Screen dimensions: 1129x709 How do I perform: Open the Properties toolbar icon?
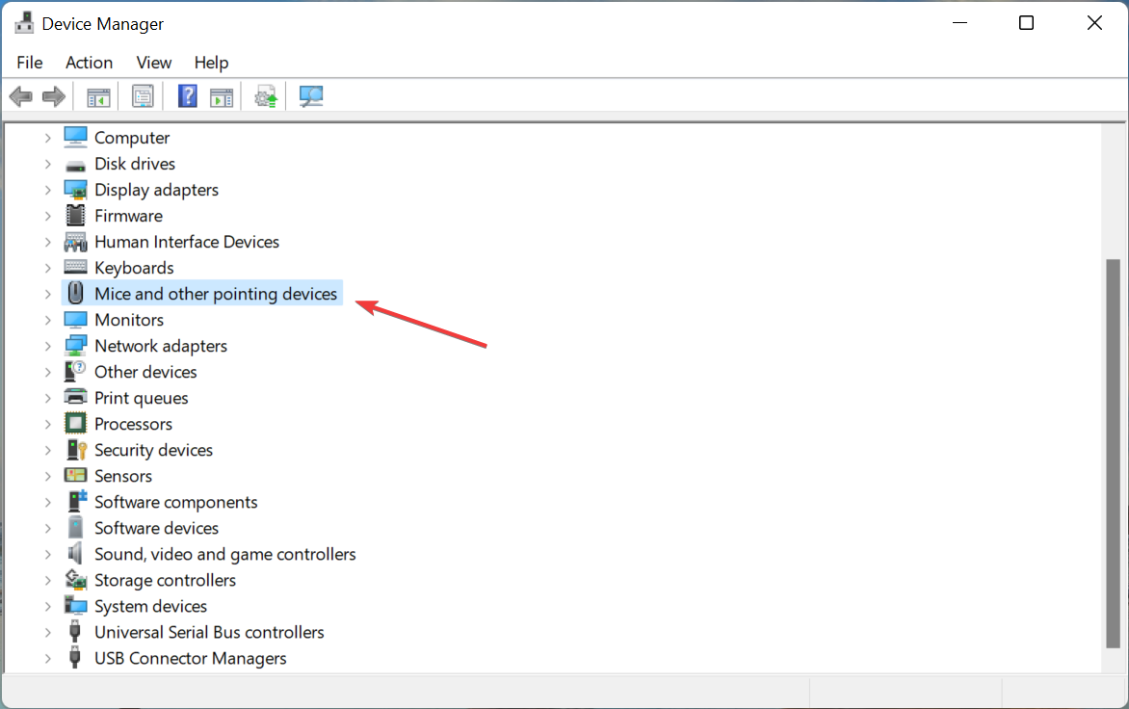tap(143, 96)
